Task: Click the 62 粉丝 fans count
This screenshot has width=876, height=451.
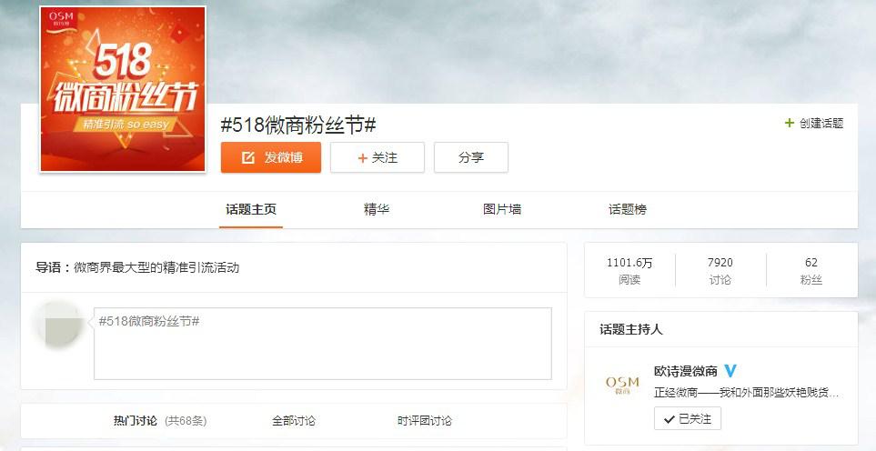Action: (x=811, y=271)
